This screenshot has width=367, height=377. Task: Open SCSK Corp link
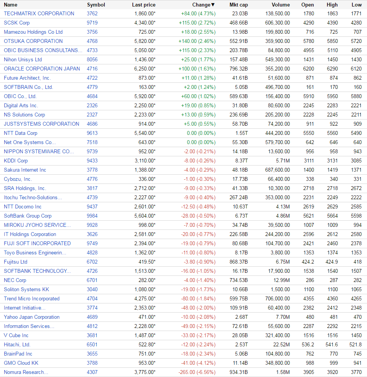tap(17, 23)
